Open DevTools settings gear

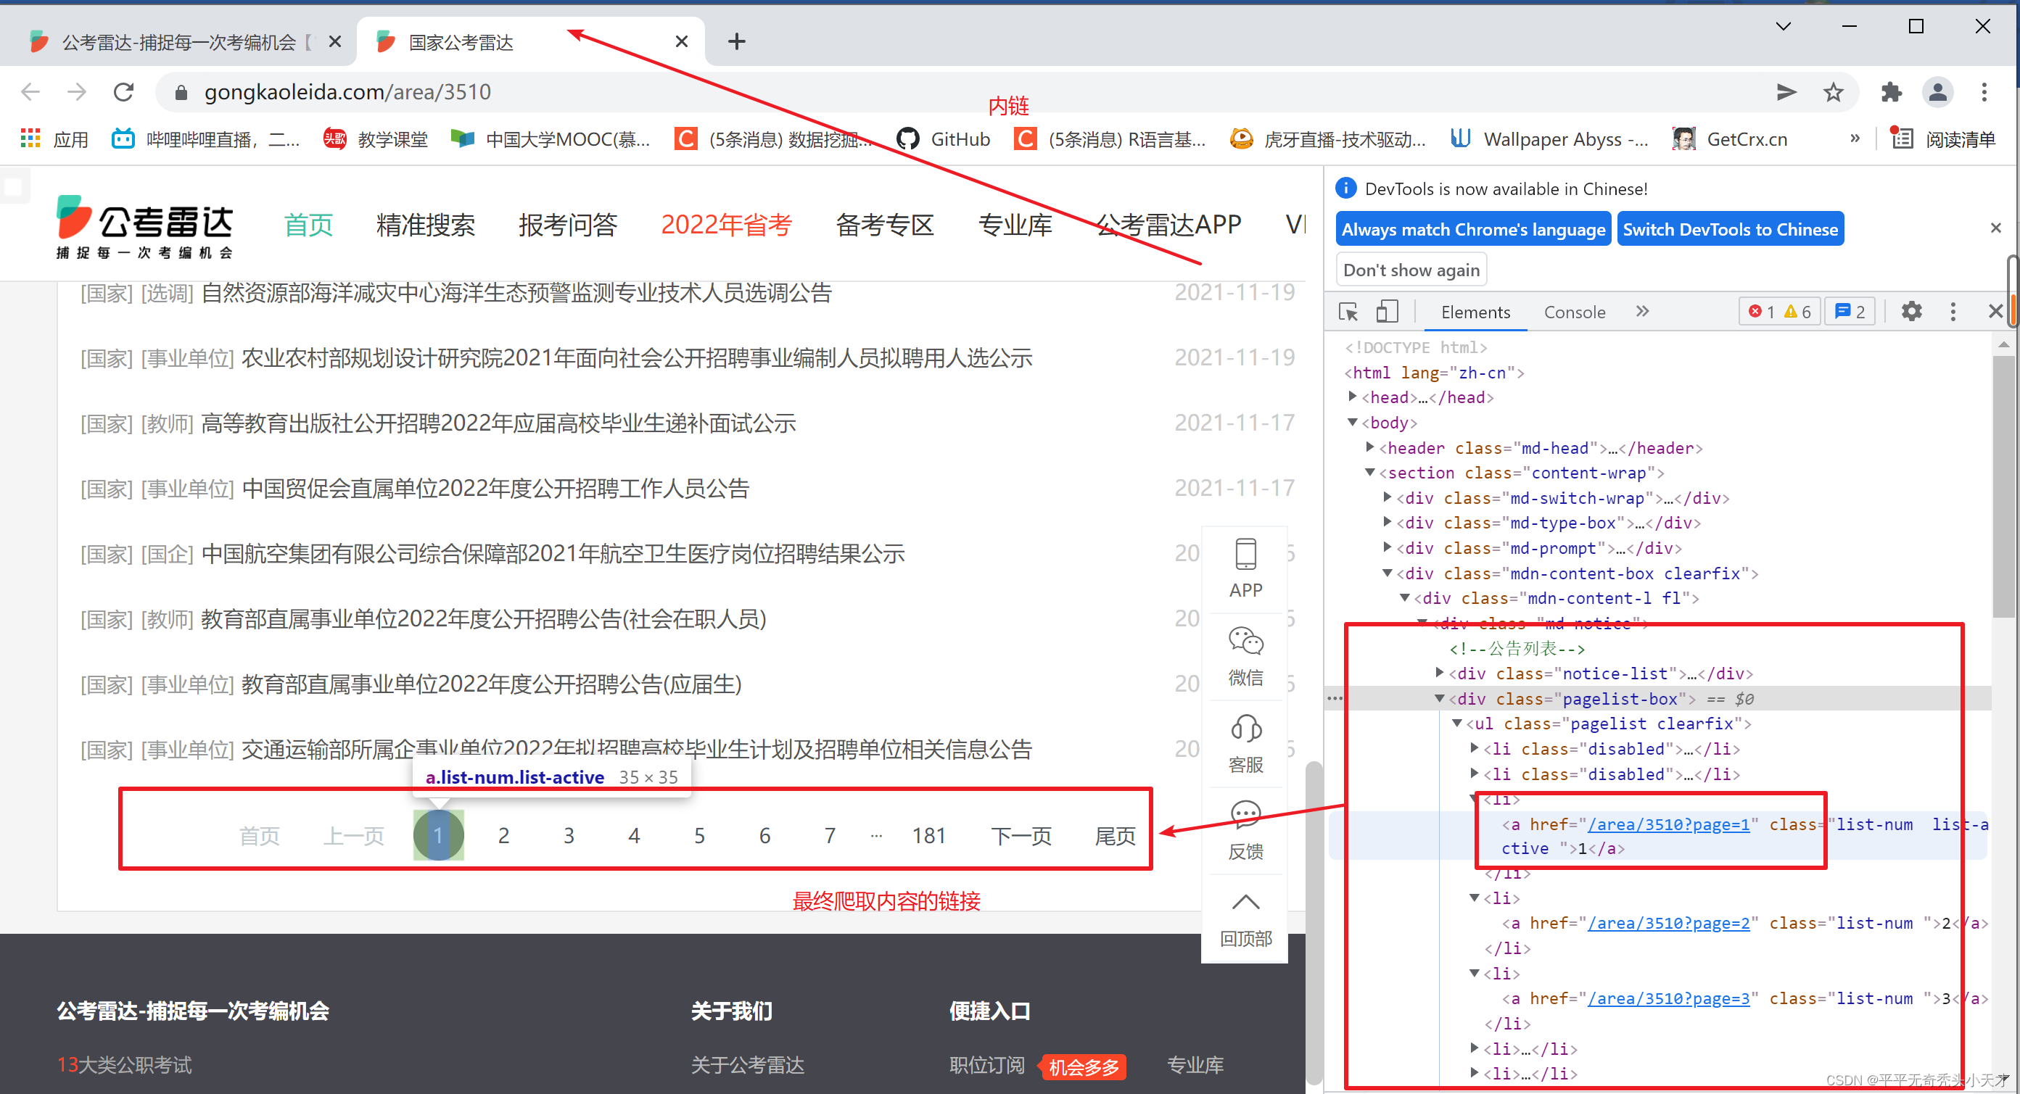coord(1911,312)
